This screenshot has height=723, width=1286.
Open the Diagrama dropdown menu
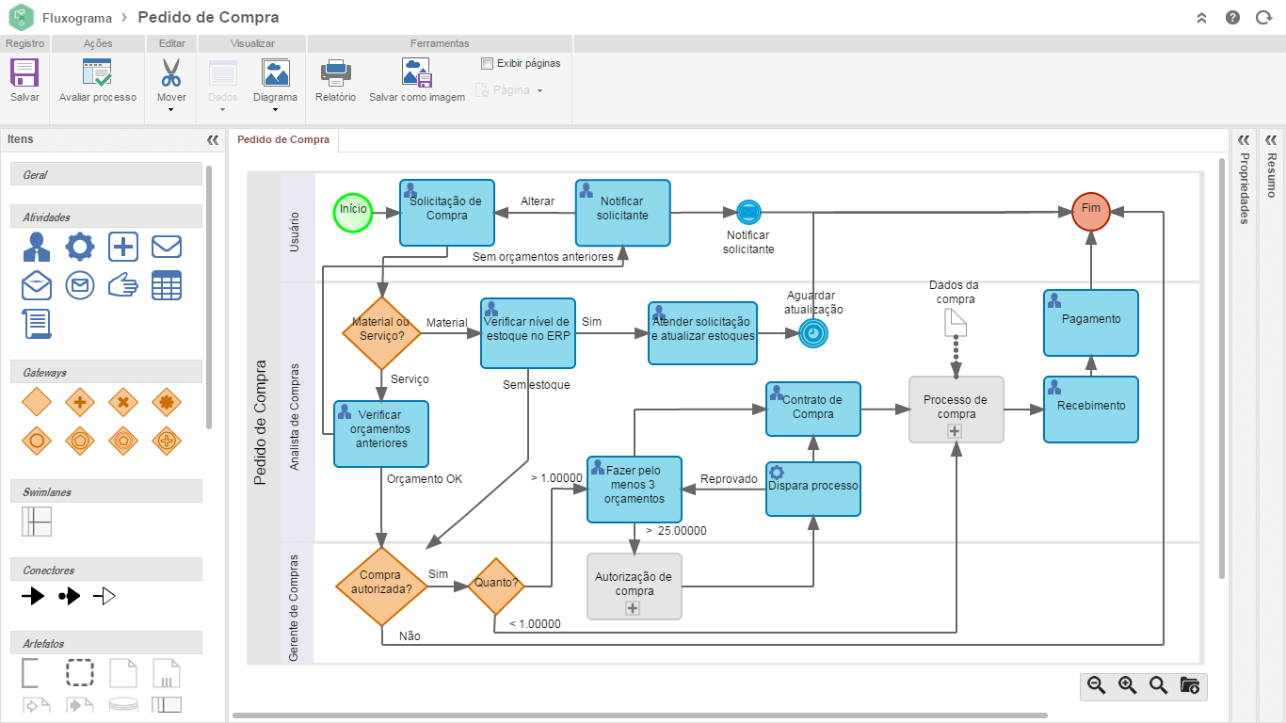click(275, 109)
